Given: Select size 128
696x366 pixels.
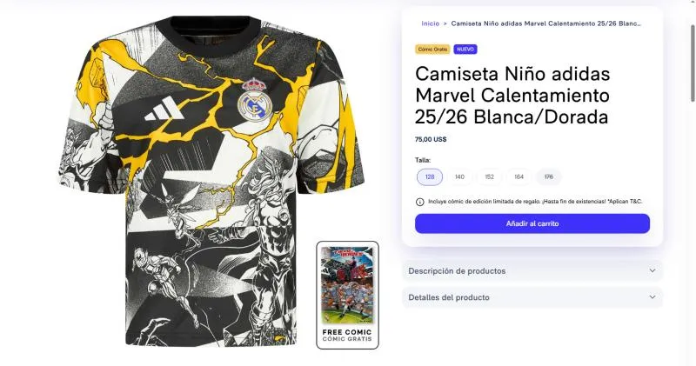Looking at the screenshot, I should (x=430, y=177).
